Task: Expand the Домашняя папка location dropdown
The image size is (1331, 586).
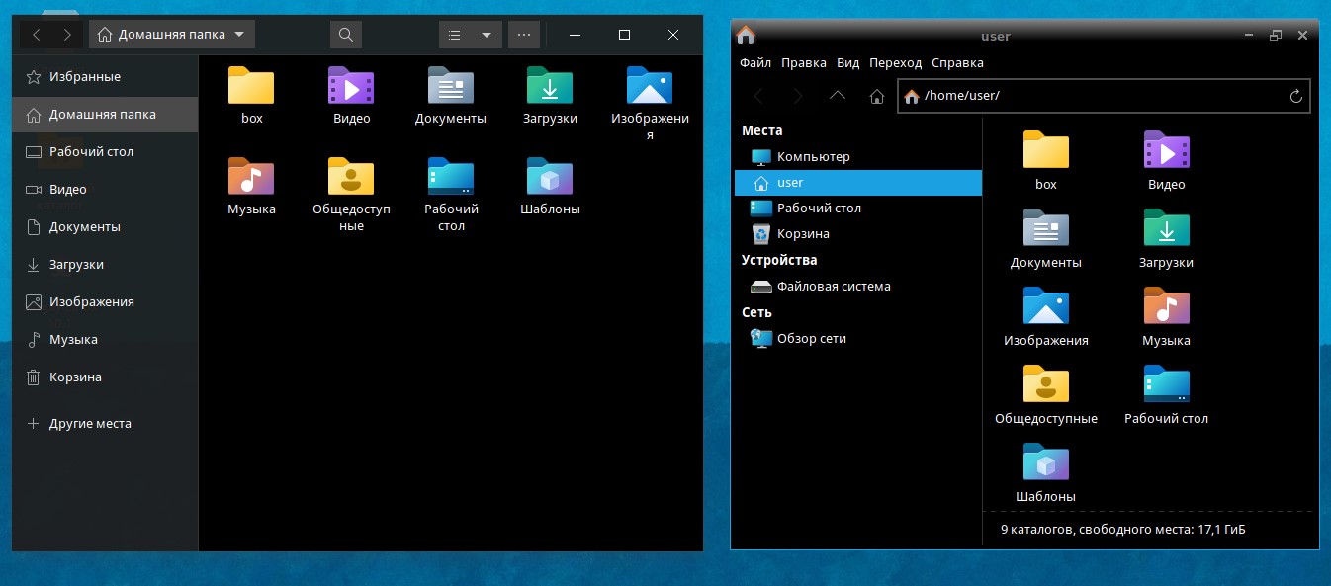Action: pyautogui.click(x=239, y=33)
